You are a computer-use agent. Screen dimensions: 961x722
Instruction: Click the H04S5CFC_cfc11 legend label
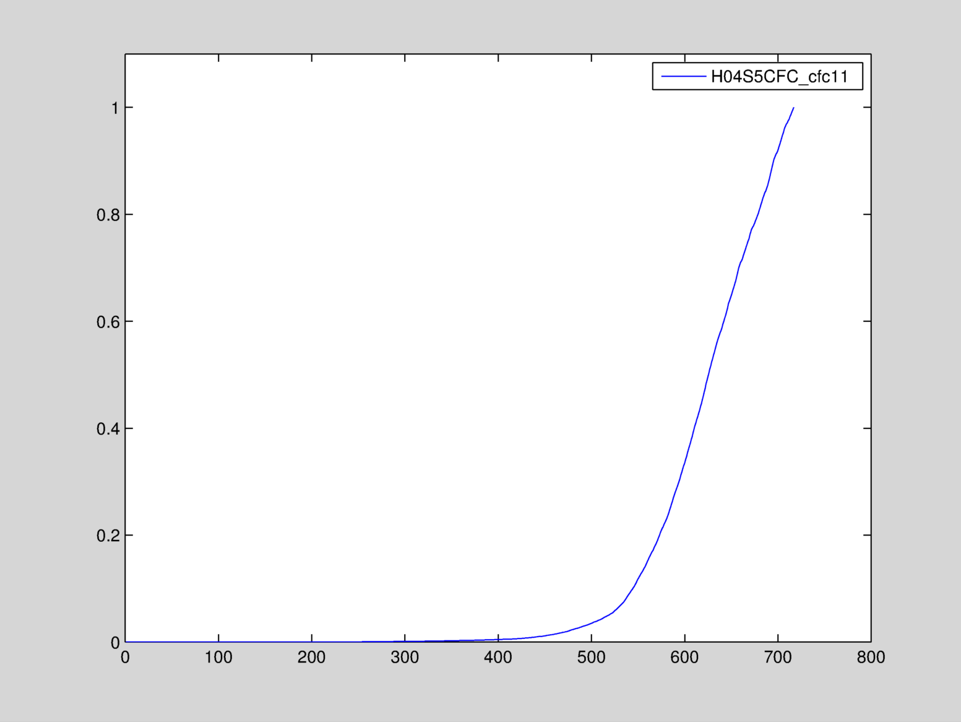click(x=779, y=77)
